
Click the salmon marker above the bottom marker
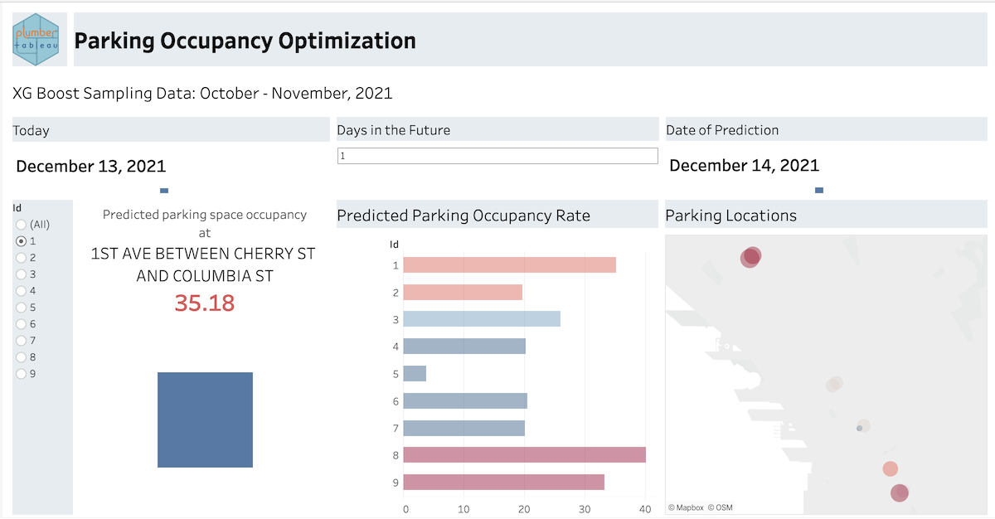pyautogui.click(x=890, y=468)
